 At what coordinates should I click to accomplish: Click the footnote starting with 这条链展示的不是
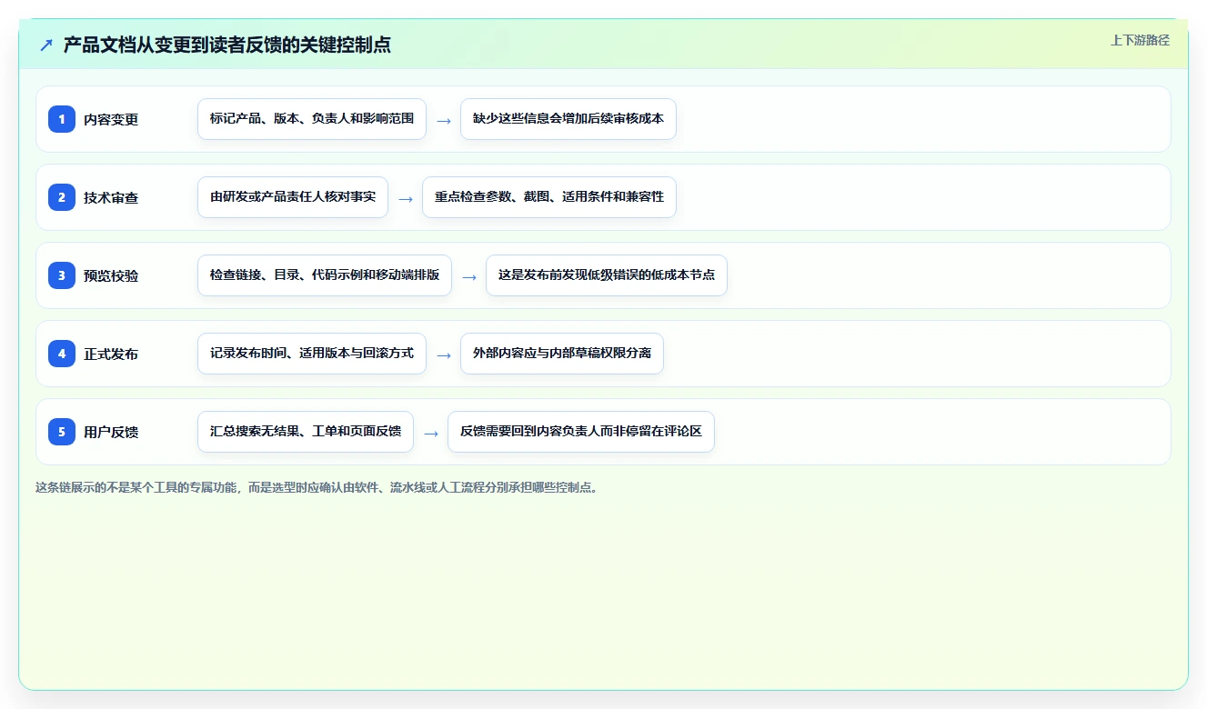tap(317, 487)
